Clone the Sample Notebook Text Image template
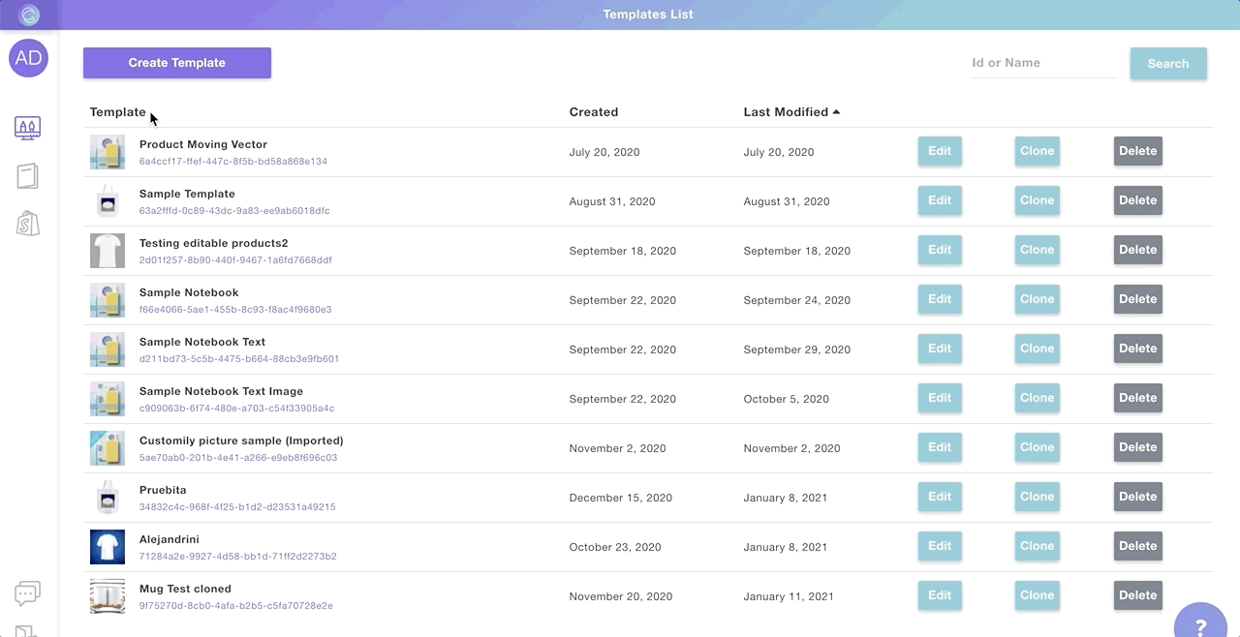The image size is (1240, 637). click(x=1037, y=398)
